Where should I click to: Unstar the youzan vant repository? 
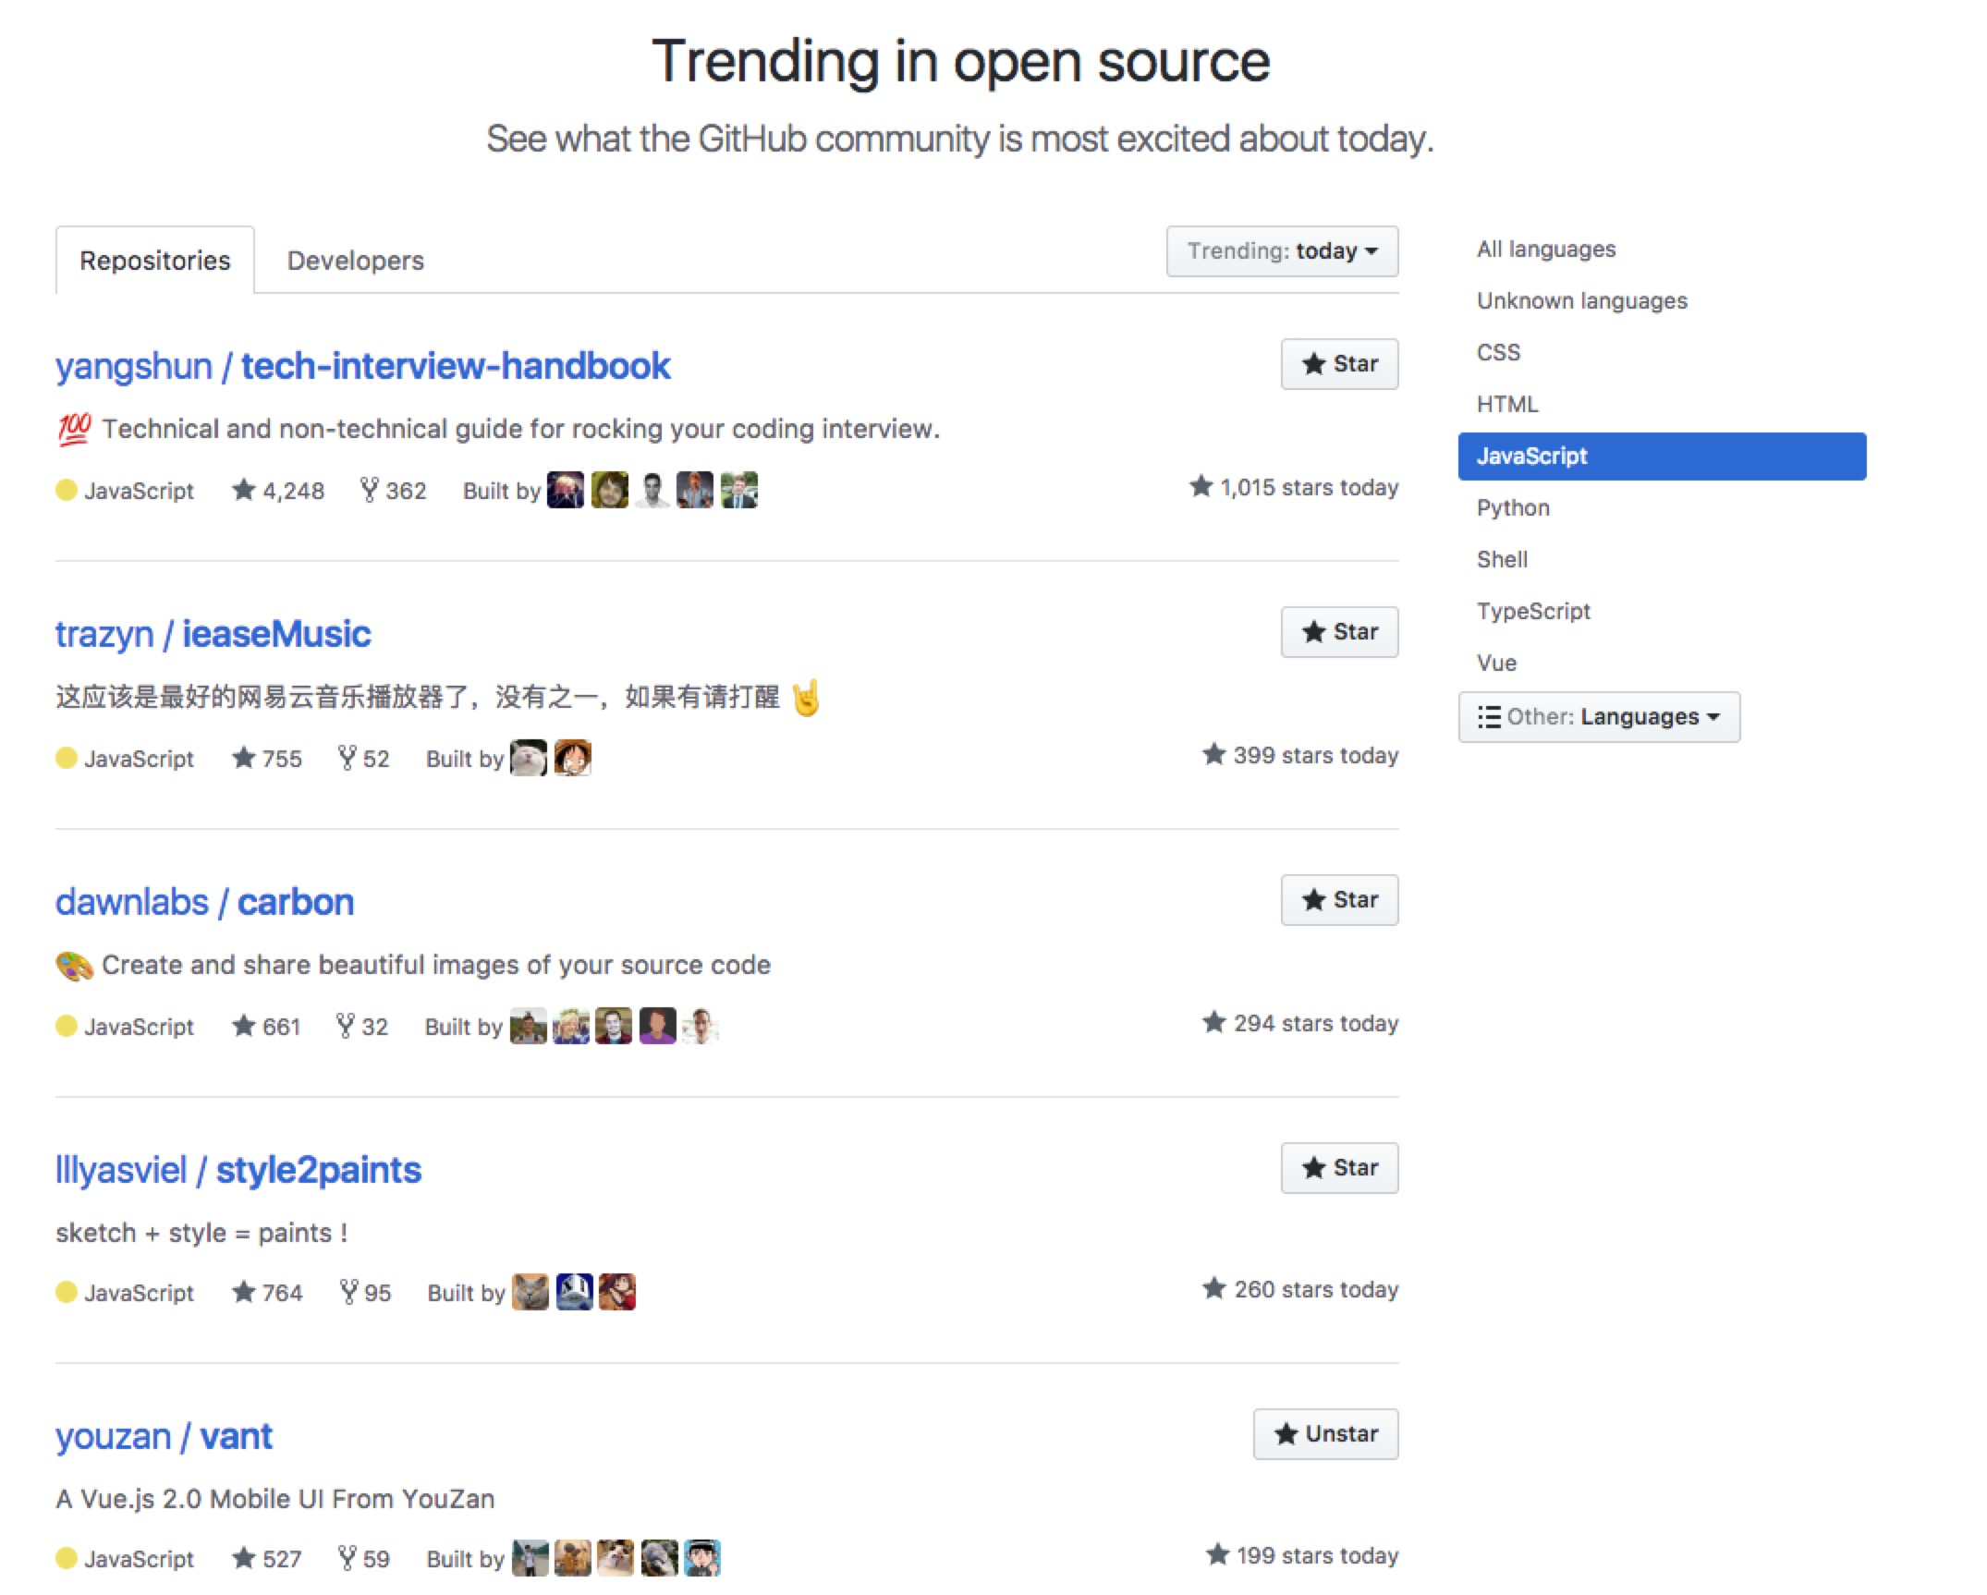click(1325, 1434)
